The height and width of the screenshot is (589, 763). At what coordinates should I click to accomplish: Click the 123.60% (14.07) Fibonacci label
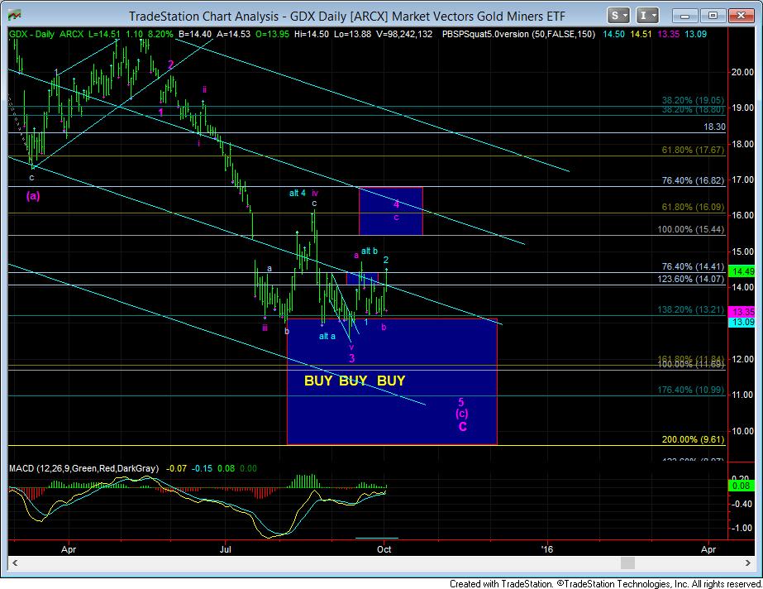691,279
